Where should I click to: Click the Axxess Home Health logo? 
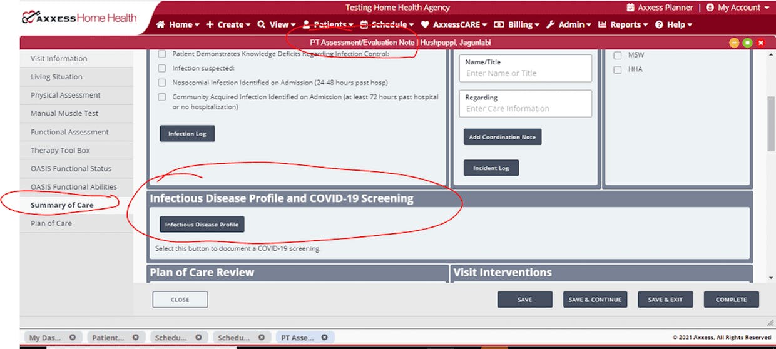79,18
